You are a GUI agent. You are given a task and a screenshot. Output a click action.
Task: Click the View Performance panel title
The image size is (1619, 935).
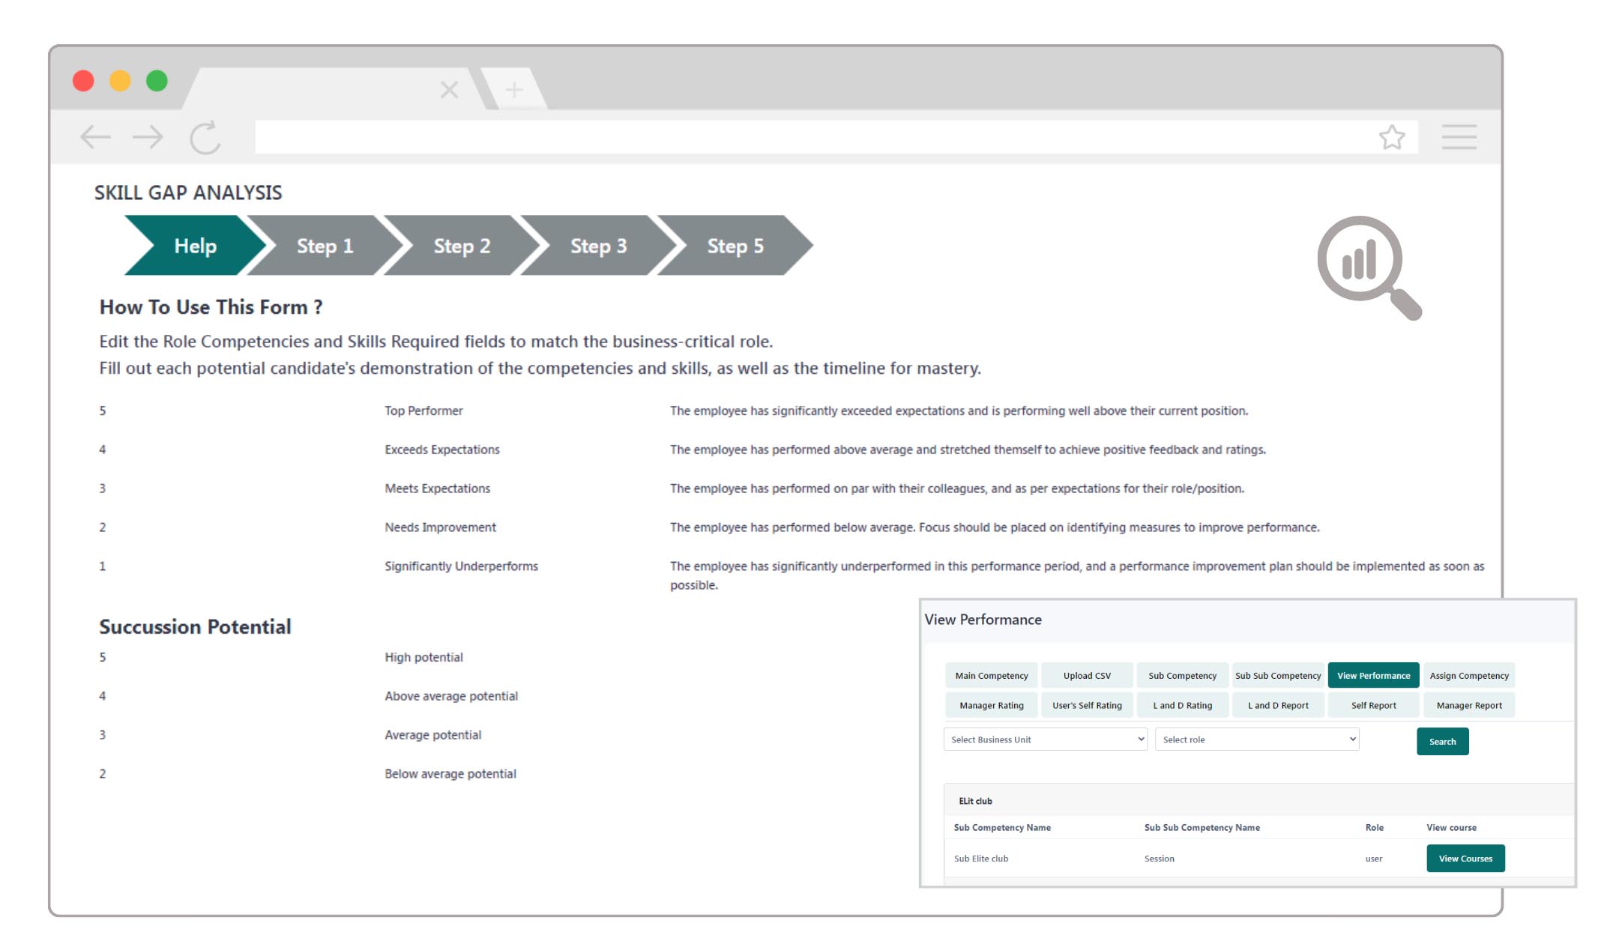point(983,620)
